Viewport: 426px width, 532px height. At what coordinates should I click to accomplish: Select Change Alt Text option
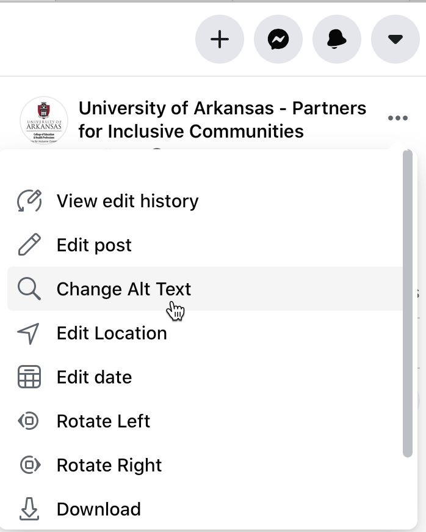(123, 289)
